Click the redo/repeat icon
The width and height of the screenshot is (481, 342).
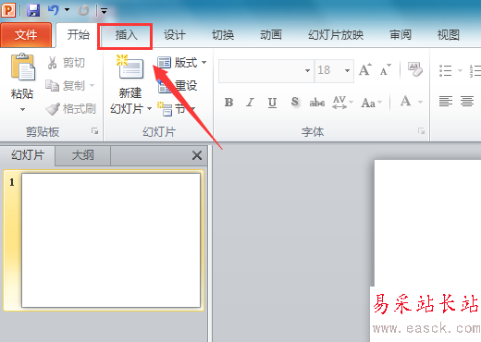(x=83, y=10)
